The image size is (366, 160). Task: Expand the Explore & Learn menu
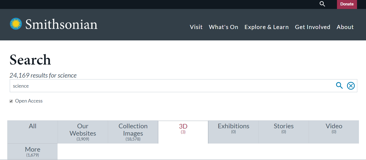266,27
